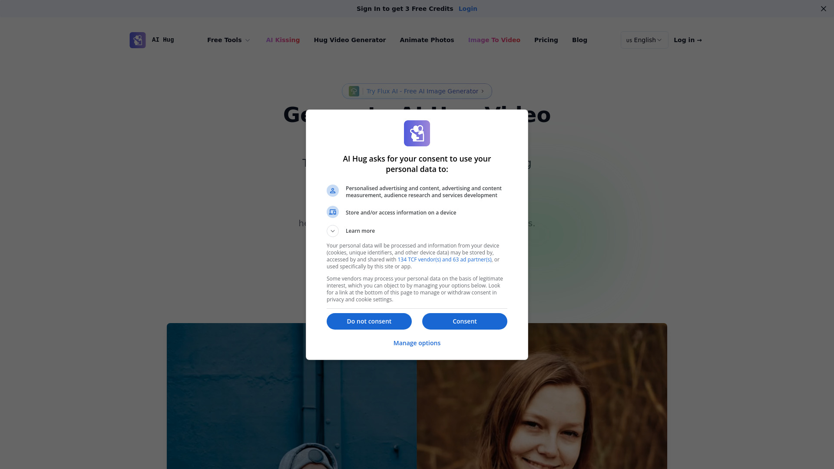Open Manage options for consent settings
The image size is (834, 469).
tap(417, 343)
